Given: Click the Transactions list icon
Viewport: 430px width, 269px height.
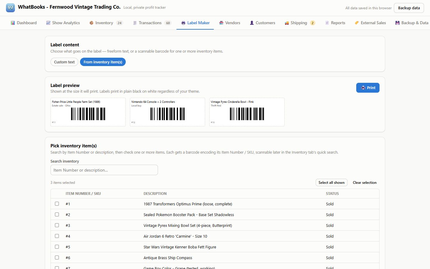Looking at the screenshot, I should (x=135, y=23).
